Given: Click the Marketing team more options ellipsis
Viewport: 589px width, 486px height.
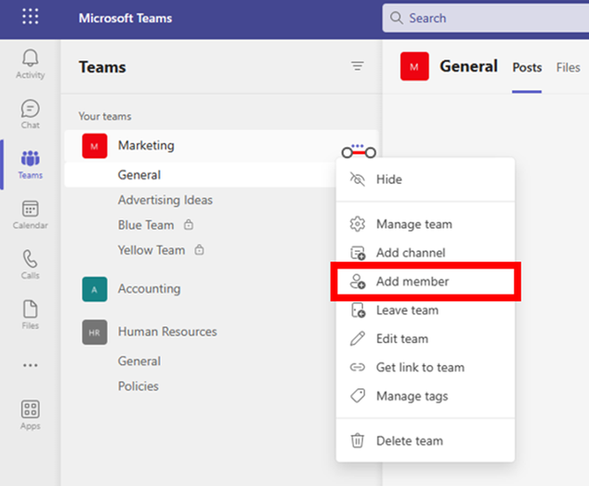Looking at the screenshot, I should 358,146.
